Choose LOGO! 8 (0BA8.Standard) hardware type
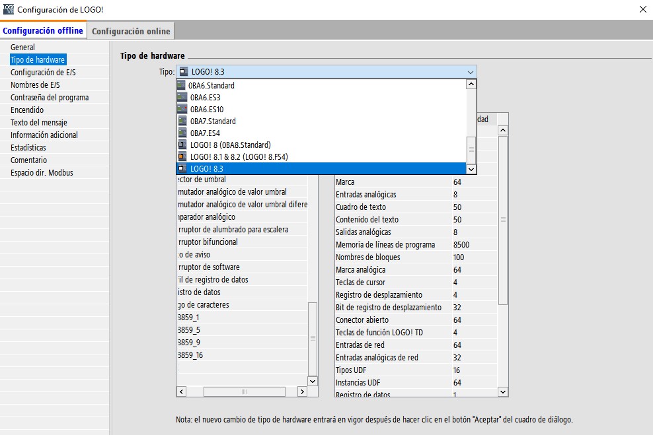This screenshot has height=435, width=653. point(321,145)
